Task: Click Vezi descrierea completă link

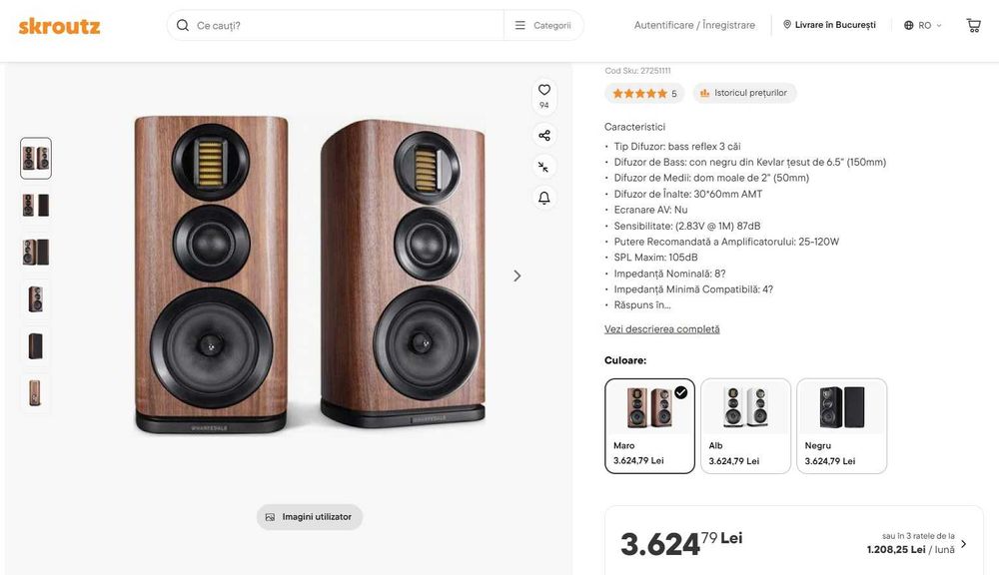Action: [x=661, y=329]
